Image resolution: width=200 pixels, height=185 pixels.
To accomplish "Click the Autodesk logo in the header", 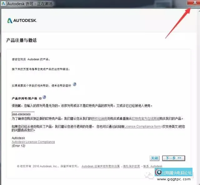I will coord(22,21).
